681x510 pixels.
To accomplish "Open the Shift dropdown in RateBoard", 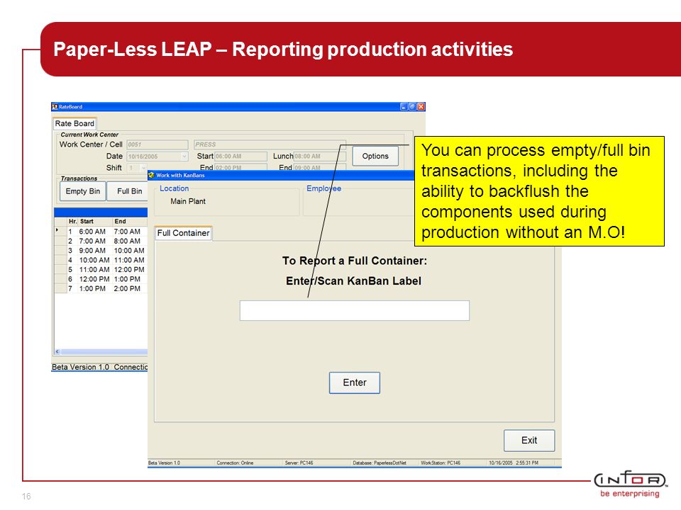I will [144, 168].
